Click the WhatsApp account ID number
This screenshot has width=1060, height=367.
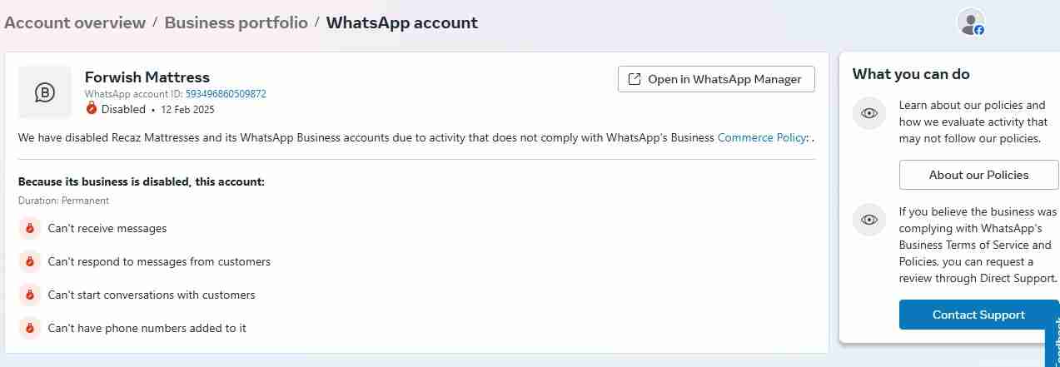[226, 94]
